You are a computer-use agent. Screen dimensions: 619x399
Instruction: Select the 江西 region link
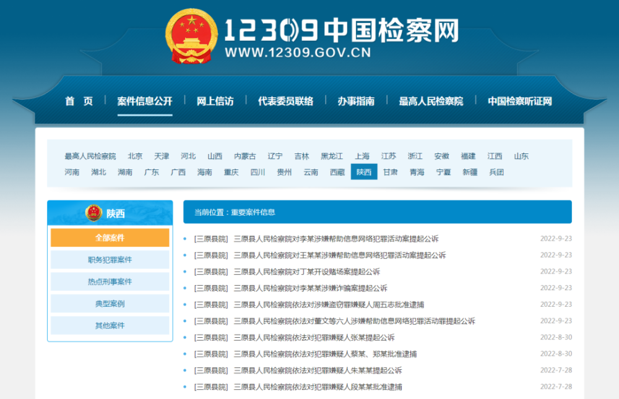(x=495, y=157)
